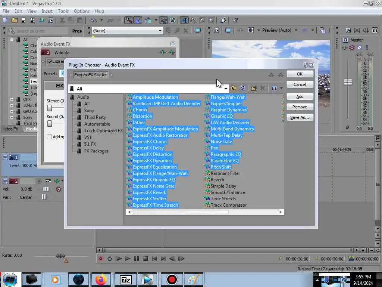Click the What's This help icon
Image resolution: width=382 pixels, height=287 pixels.
click(x=235, y=20)
